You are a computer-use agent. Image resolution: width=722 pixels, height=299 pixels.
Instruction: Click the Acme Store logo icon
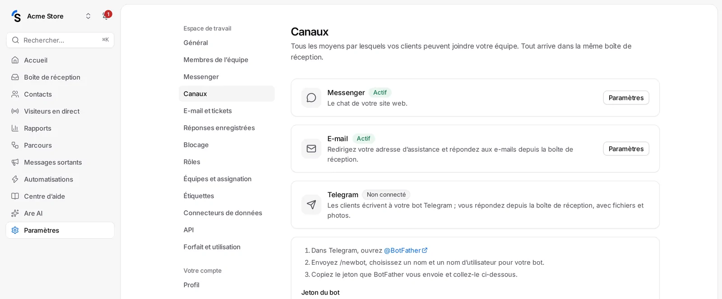click(x=16, y=16)
